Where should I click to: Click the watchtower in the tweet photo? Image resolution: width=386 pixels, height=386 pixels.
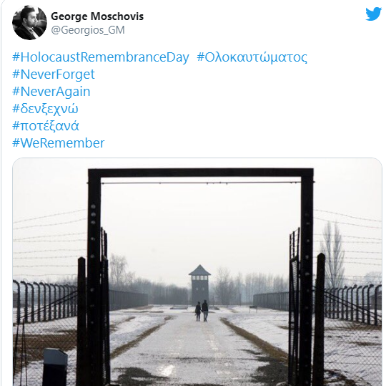[x=199, y=285]
